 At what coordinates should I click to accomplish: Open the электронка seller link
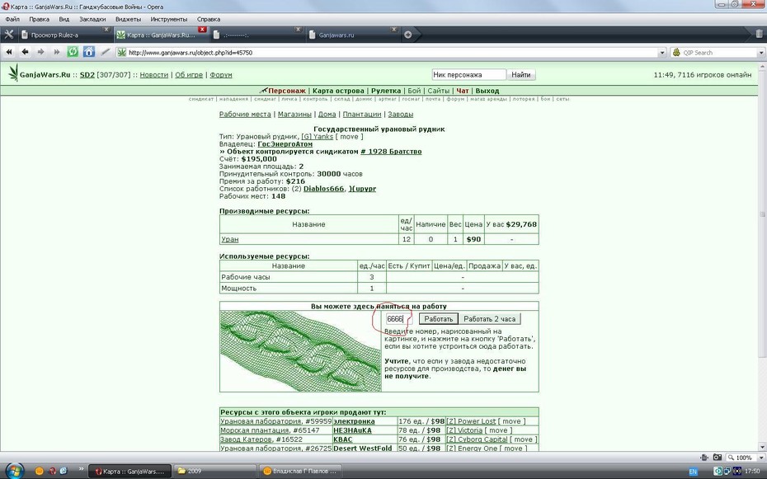[354, 421]
